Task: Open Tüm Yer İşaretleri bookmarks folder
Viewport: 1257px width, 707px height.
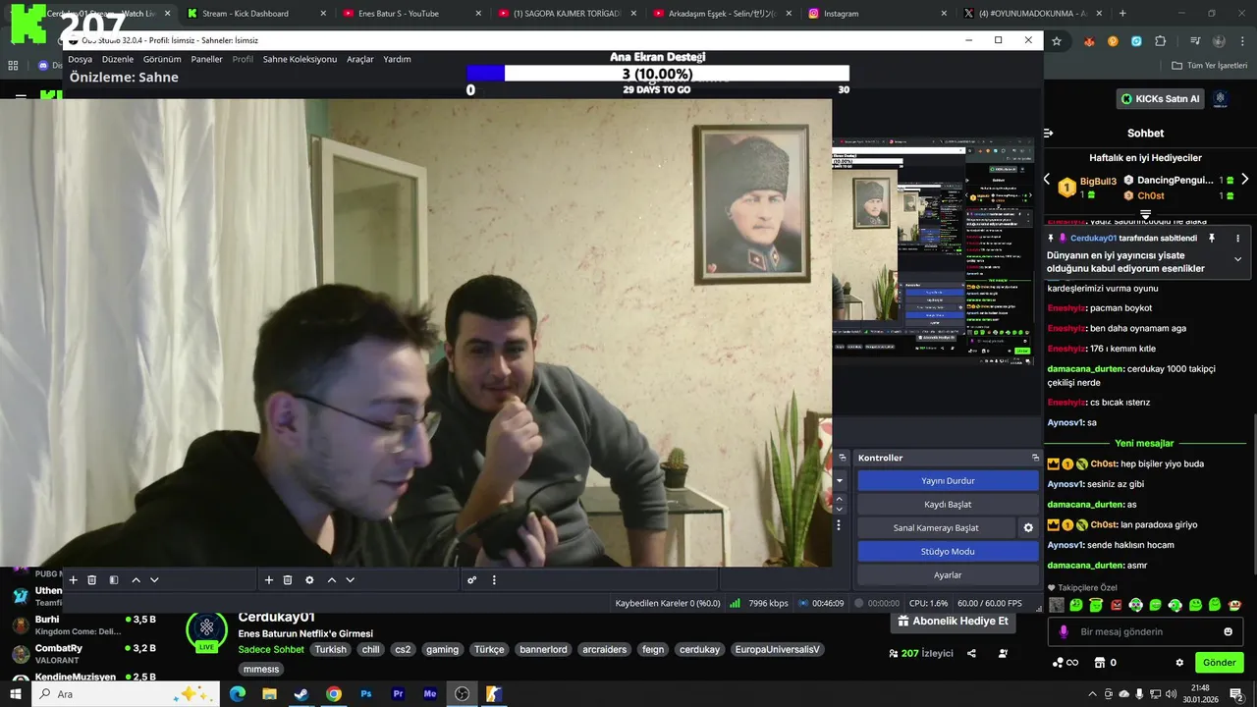Action: (x=1209, y=66)
